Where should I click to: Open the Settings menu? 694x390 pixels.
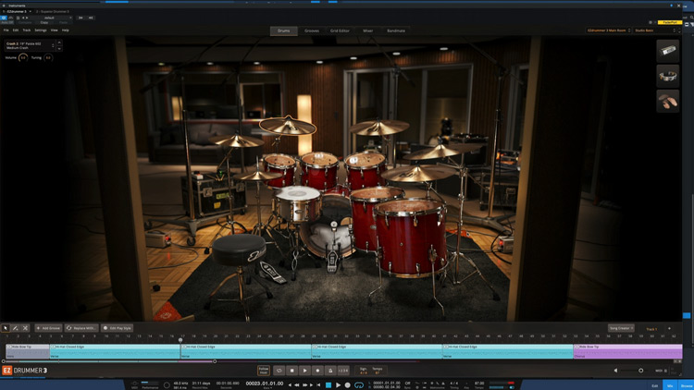pyautogui.click(x=41, y=30)
